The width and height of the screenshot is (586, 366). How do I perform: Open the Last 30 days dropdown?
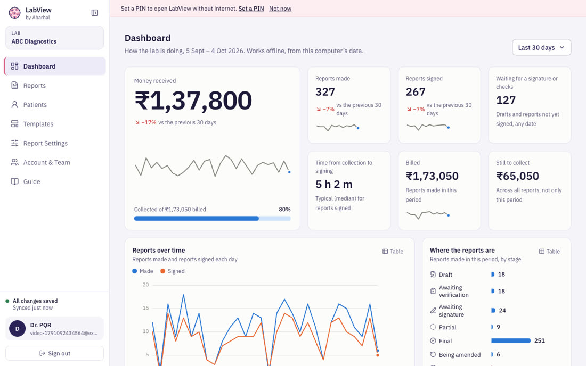click(542, 47)
